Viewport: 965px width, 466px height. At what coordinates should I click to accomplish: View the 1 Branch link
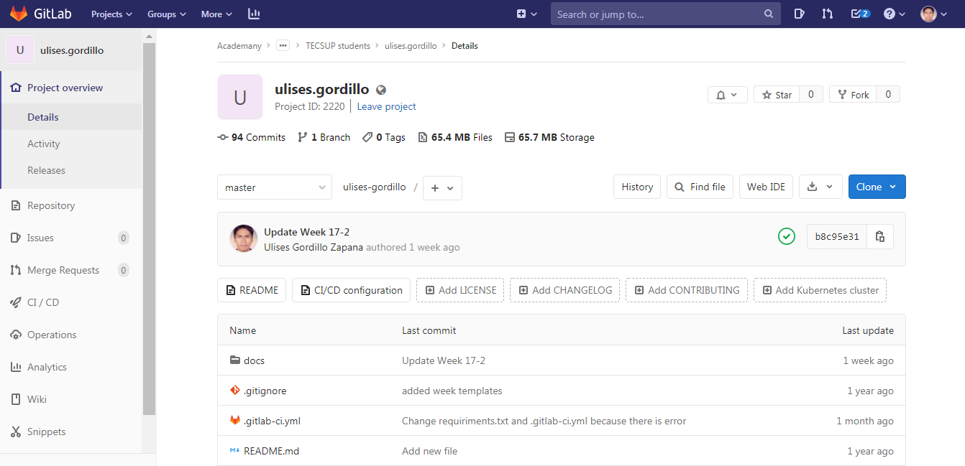coord(324,137)
